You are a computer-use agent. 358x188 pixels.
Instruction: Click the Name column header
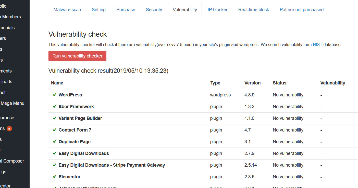tap(57, 83)
